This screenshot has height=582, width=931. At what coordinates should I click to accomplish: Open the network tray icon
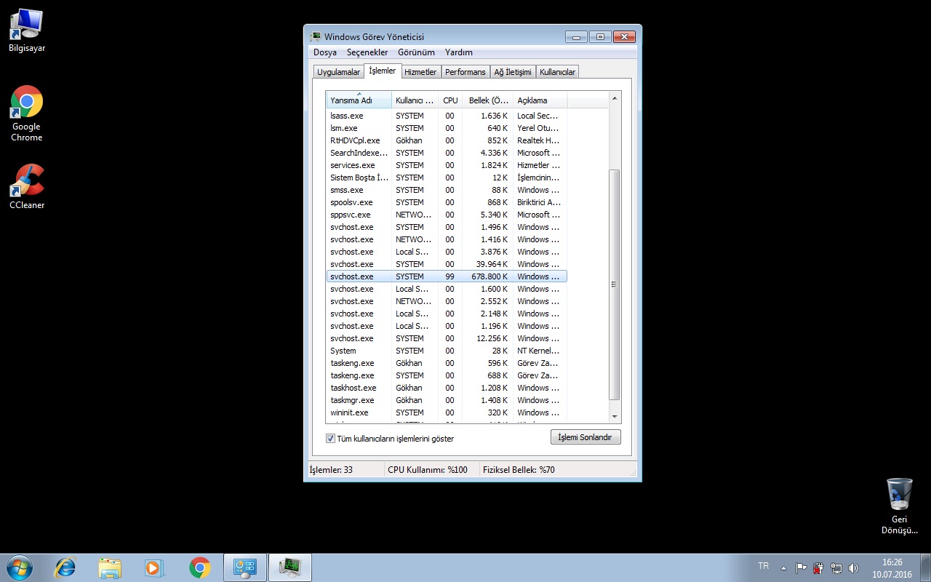click(836, 568)
